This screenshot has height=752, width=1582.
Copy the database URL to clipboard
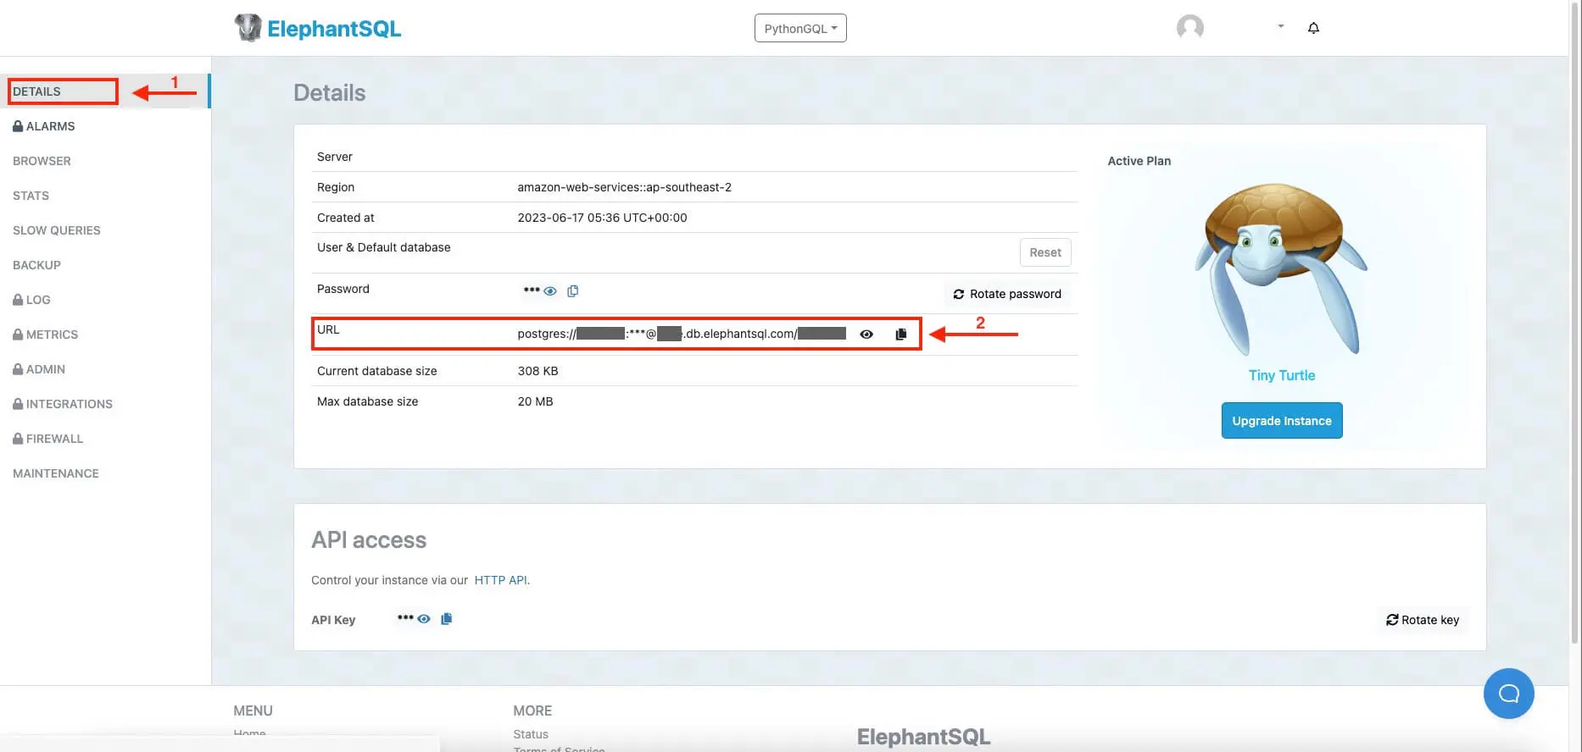point(900,335)
